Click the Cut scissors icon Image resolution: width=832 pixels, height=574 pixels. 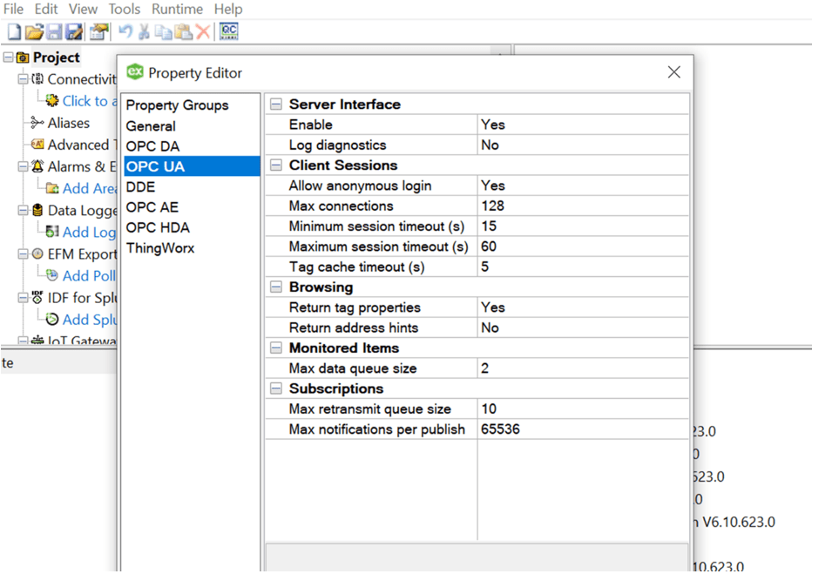pos(144,32)
